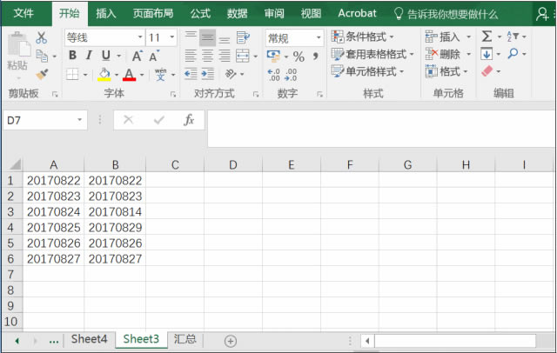The width and height of the screenshot is (557, 353).
Task: Click the insert function fx icon
Action: coord(188,120)
